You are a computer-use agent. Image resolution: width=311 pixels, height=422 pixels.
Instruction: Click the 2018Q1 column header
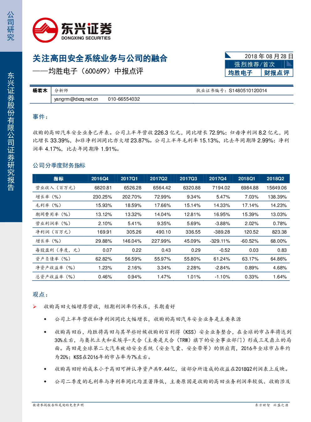247,179
